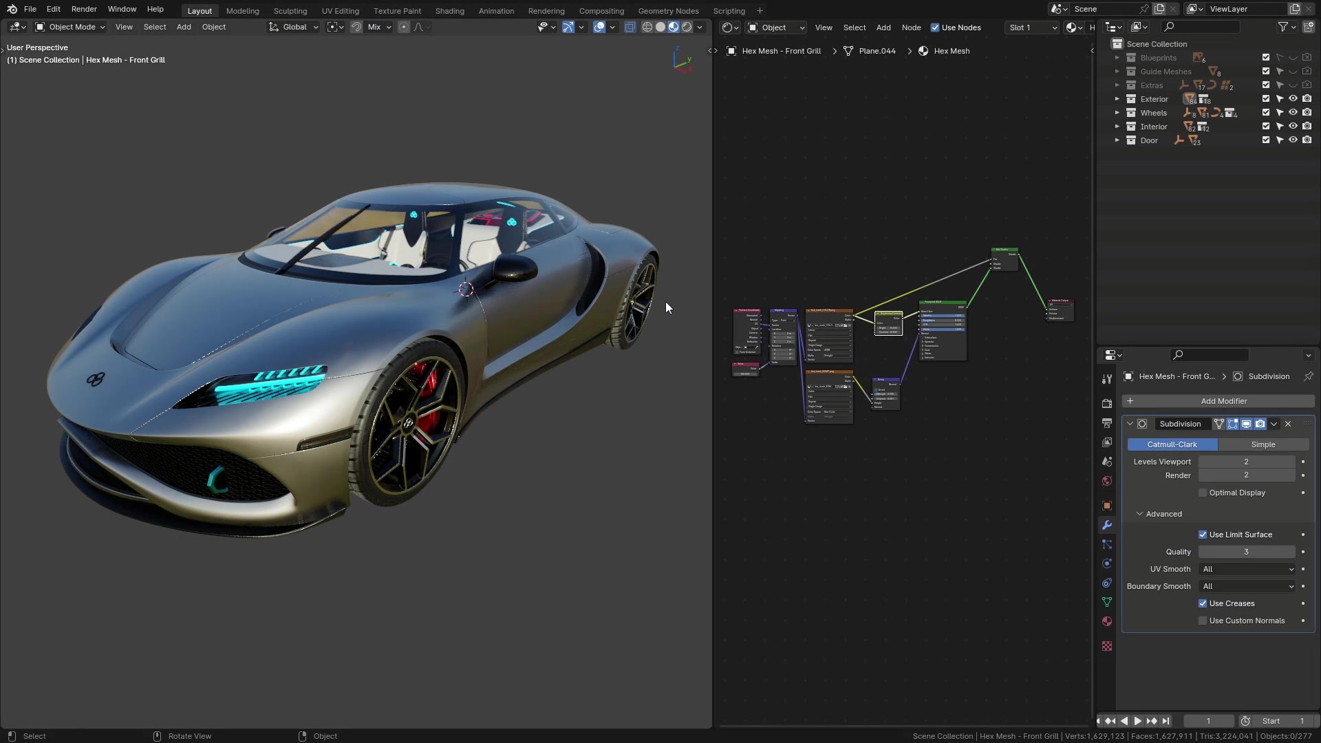Open the shader type Object dropdown
The height and width of the screenshot is (743, 1321).
click(777, 28)
